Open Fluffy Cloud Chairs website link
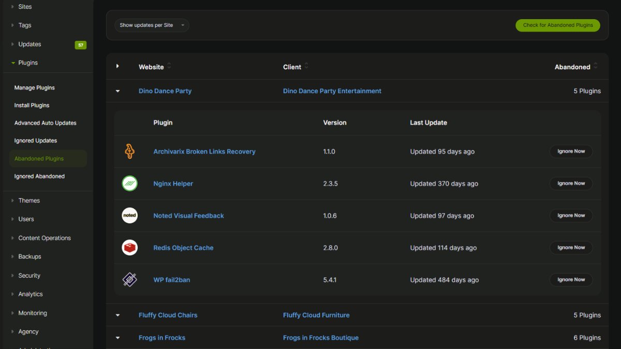Viewport: 621px width, 349px height. (x=168, y=315)
